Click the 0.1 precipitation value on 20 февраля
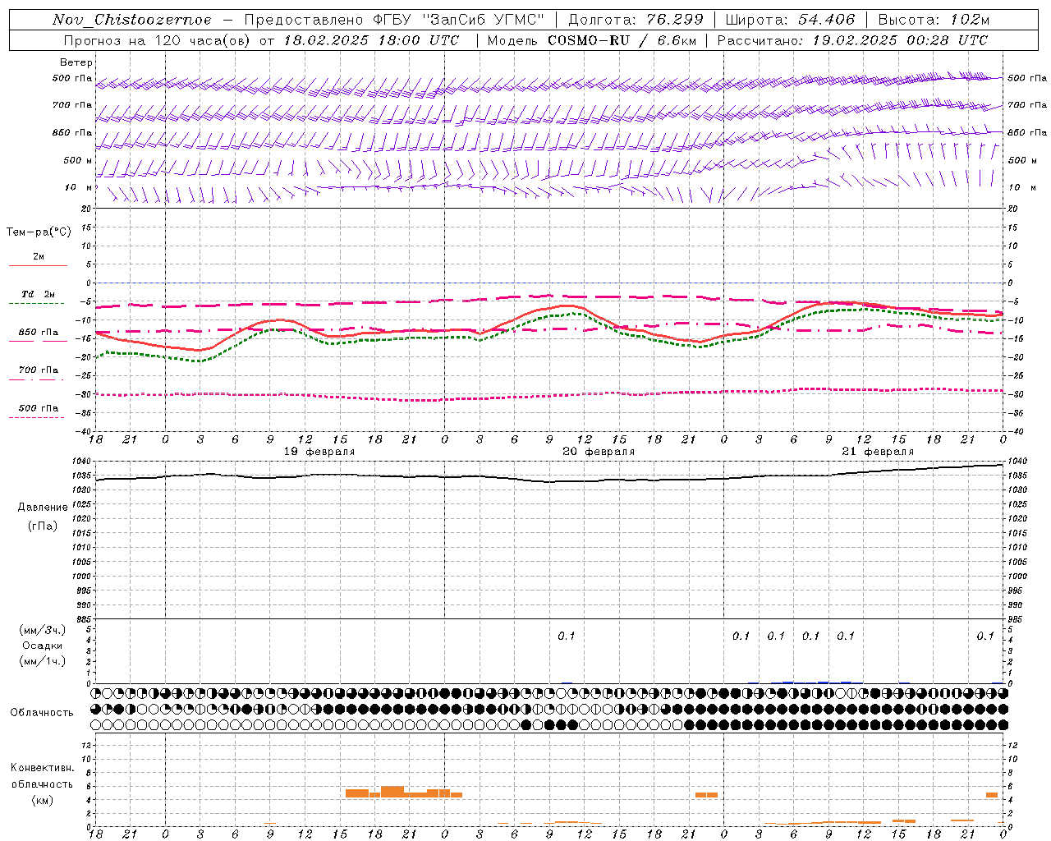This screenshot has height=841, width=1051. [567, 636]
